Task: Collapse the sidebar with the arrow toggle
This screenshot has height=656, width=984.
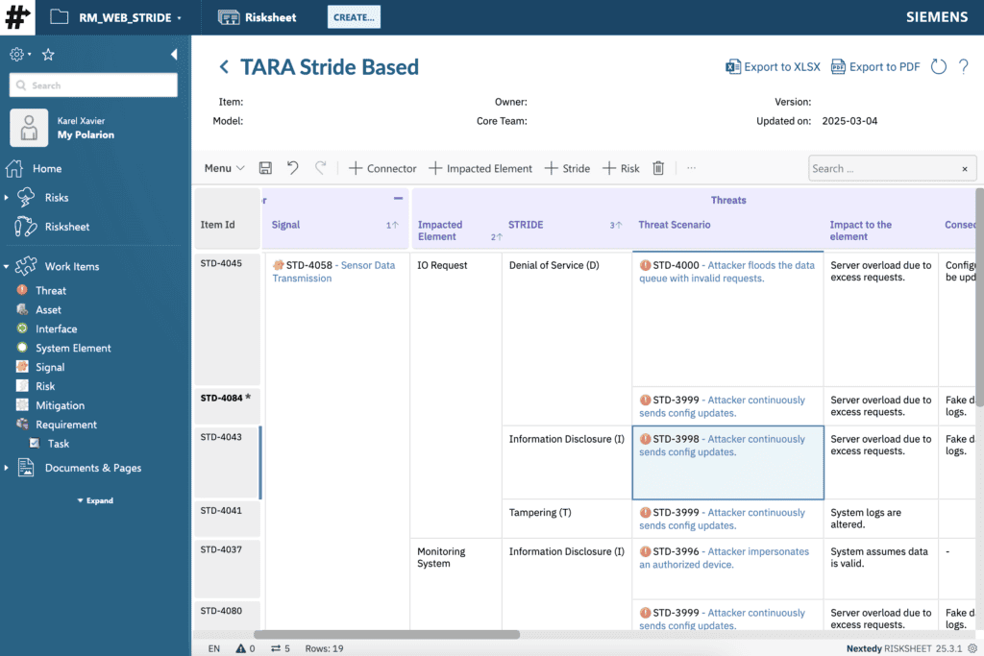Action: pos(174,55)
